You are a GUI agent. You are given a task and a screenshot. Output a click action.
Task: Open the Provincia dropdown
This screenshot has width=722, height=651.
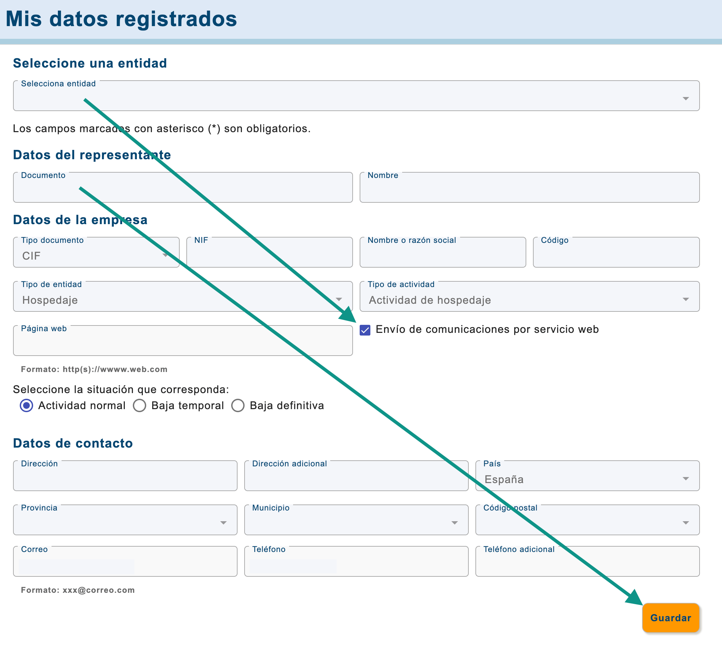pyautogui.click(x=125, y=520)
